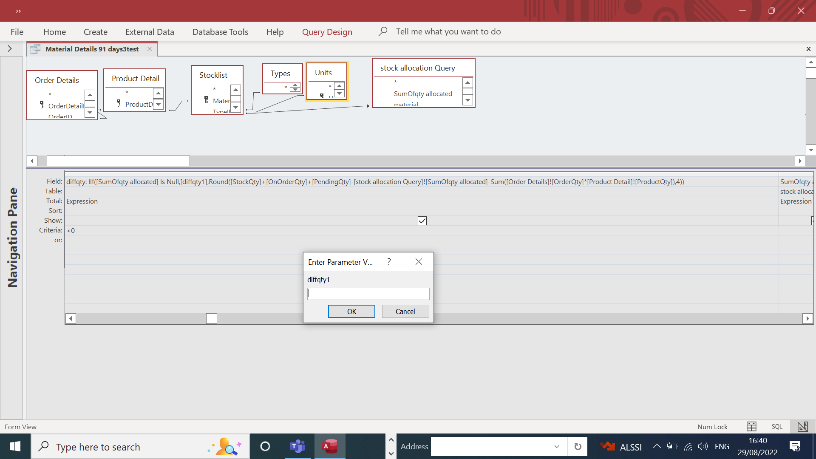Click the help question mark in parameter dialog
The image size is (816, 459).
tap(389, 262)
